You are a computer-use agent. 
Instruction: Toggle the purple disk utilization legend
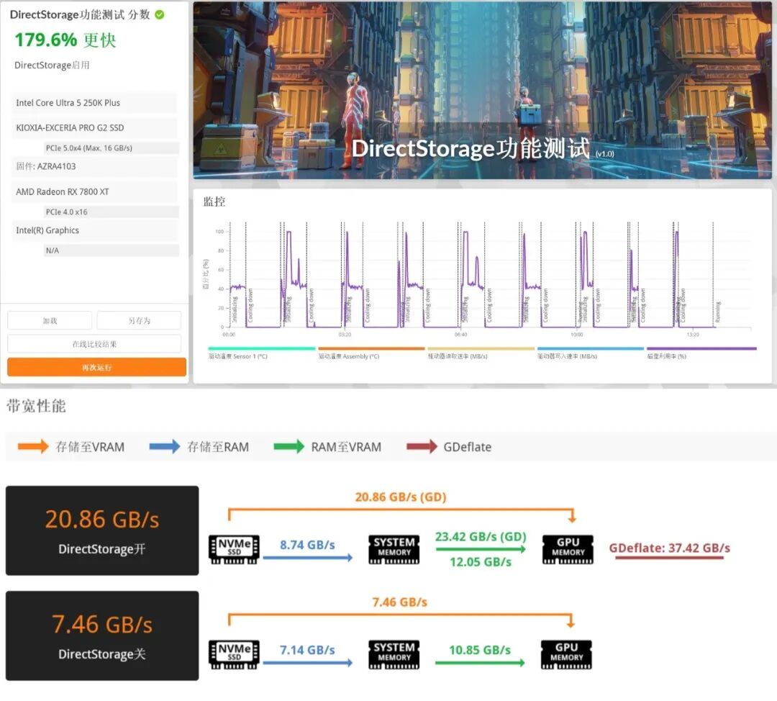701,353
